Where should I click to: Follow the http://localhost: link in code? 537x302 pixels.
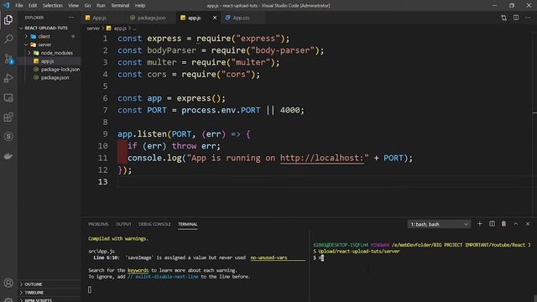(x=321, y=158)
